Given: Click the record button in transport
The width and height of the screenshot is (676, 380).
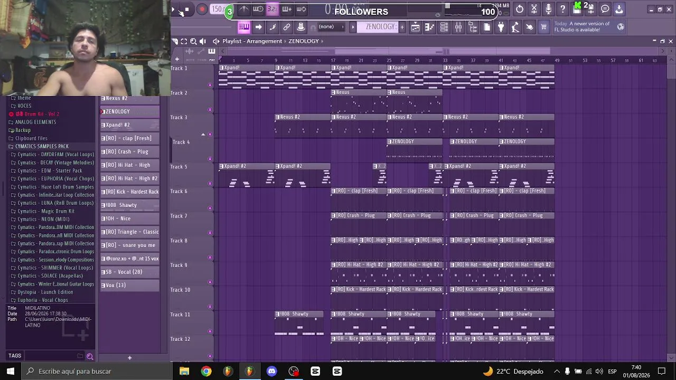Looking at the screenshot, I should 202,9.
